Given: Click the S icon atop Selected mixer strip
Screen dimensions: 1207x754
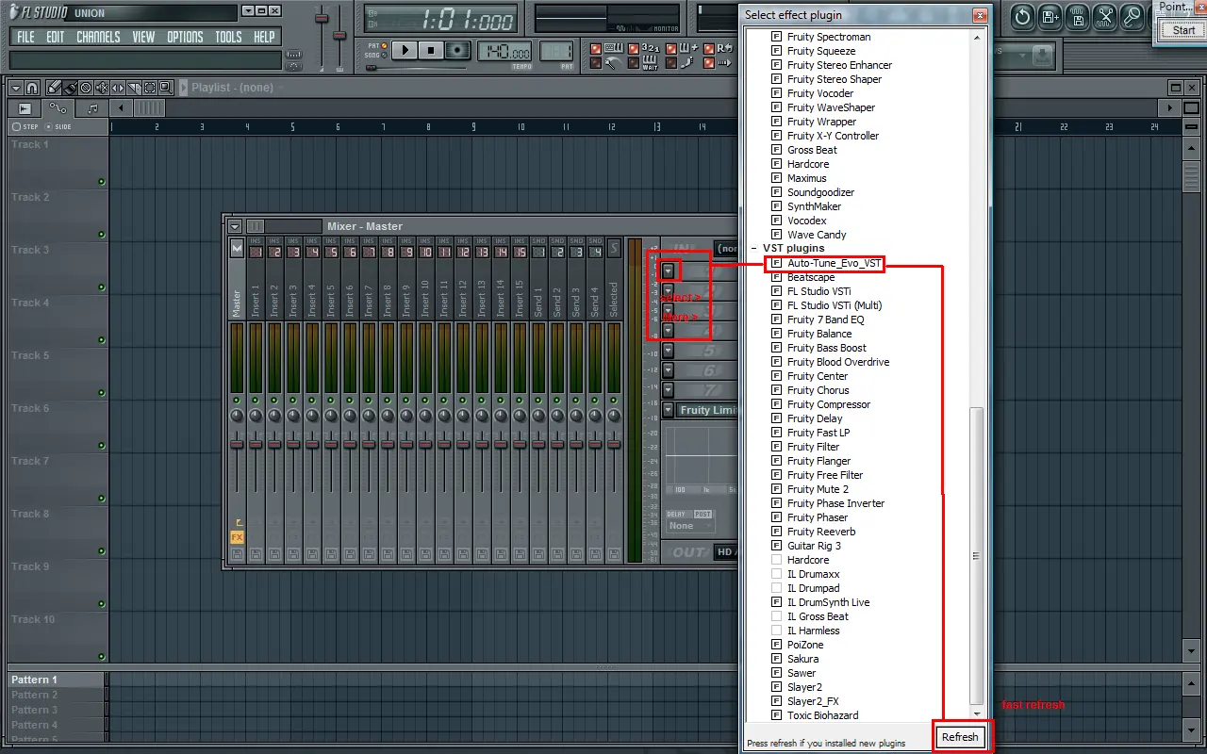Looking at the screenshot, I should click(615, 248).
